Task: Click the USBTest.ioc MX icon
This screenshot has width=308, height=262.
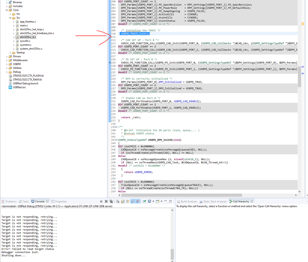Action: point(10,87)
